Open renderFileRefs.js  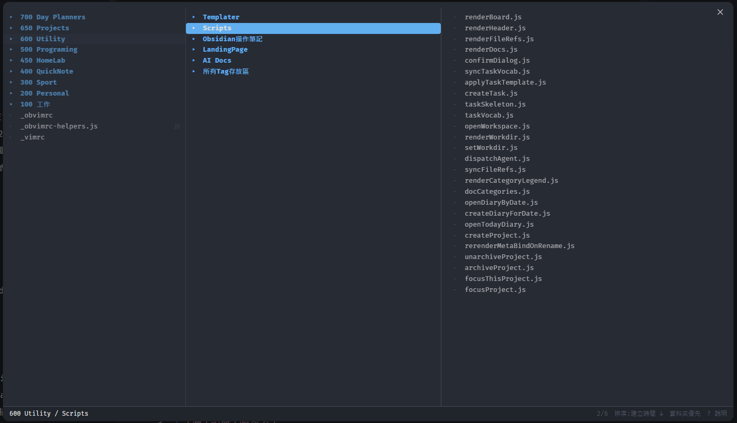pyautogui.click(x=499, y=39)
